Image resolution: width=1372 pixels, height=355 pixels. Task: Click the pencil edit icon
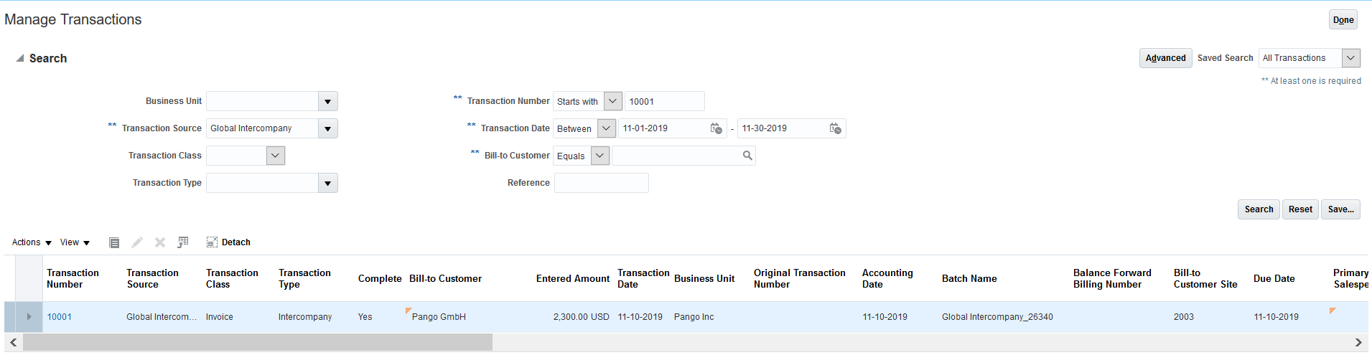point(137,242)
